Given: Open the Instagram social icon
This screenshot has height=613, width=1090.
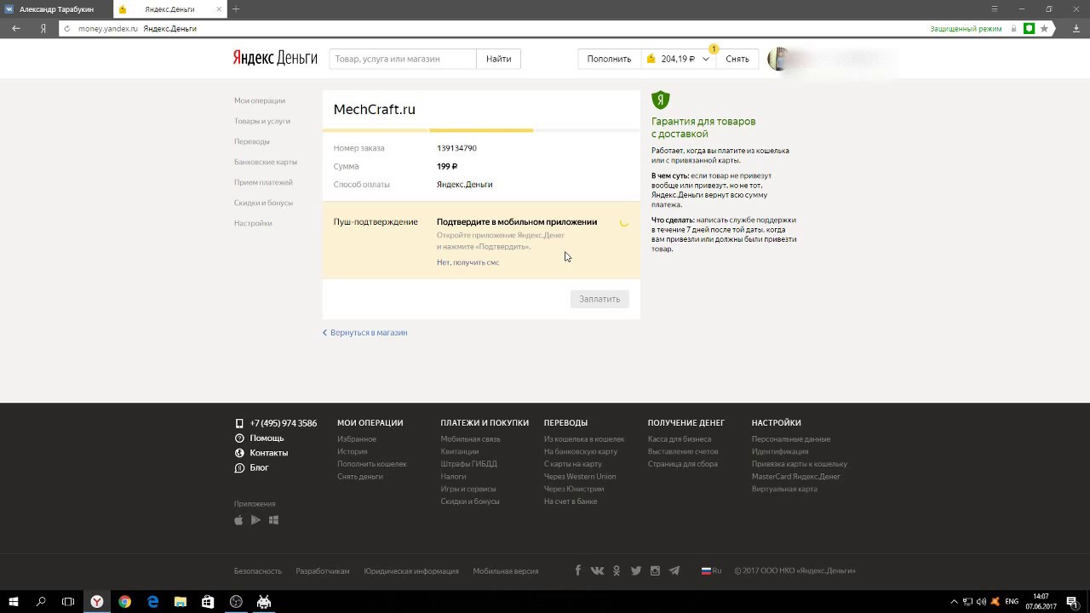Looking at the screenshot, I should pos(655,570).
